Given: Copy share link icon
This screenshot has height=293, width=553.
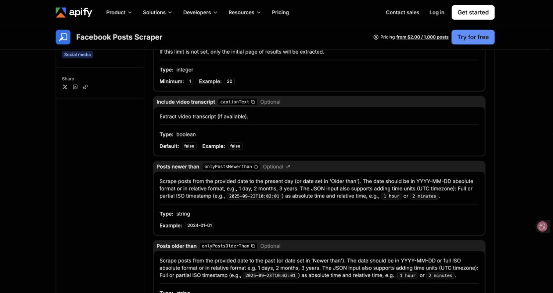Looking at the screenshot, I should pos(86,87).
